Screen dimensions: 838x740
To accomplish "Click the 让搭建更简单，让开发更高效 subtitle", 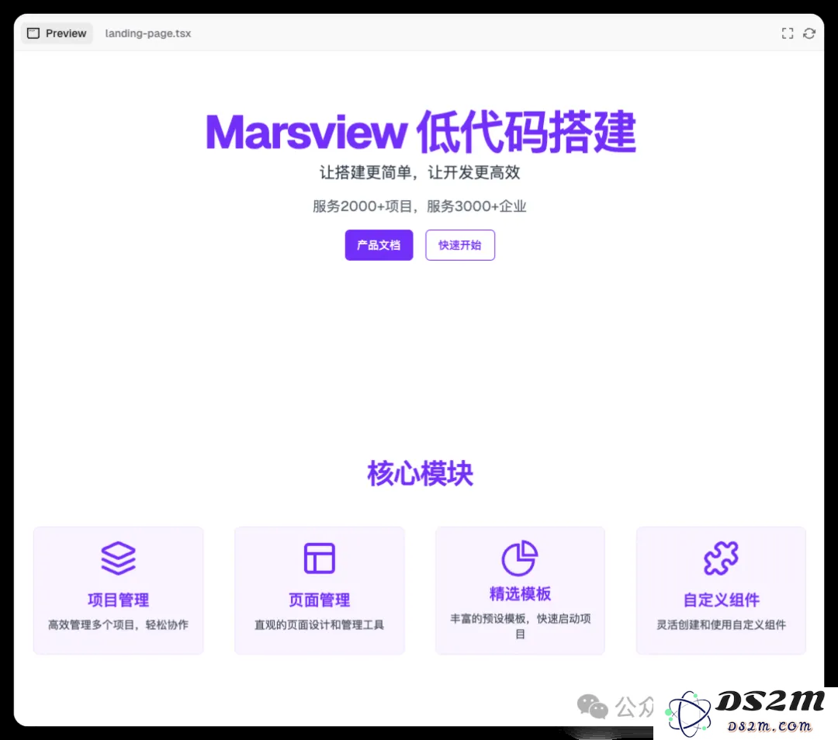I will [420, 172].
